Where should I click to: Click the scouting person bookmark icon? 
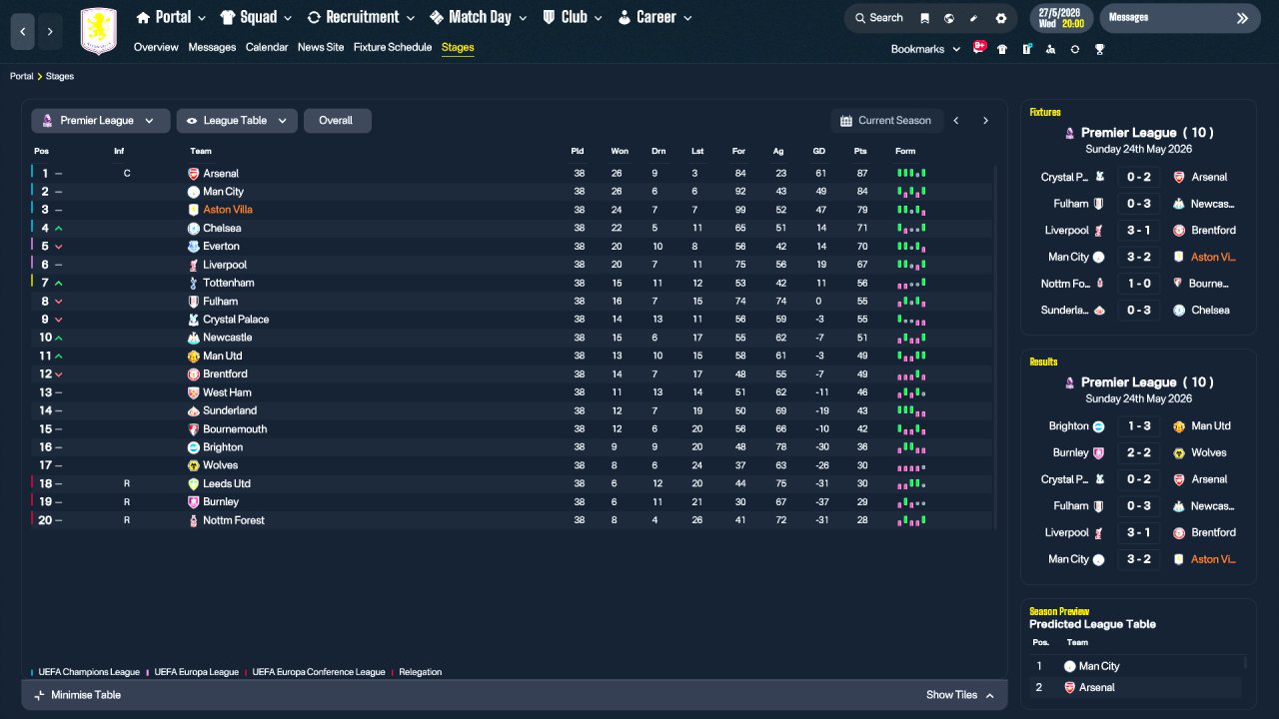1050,49
